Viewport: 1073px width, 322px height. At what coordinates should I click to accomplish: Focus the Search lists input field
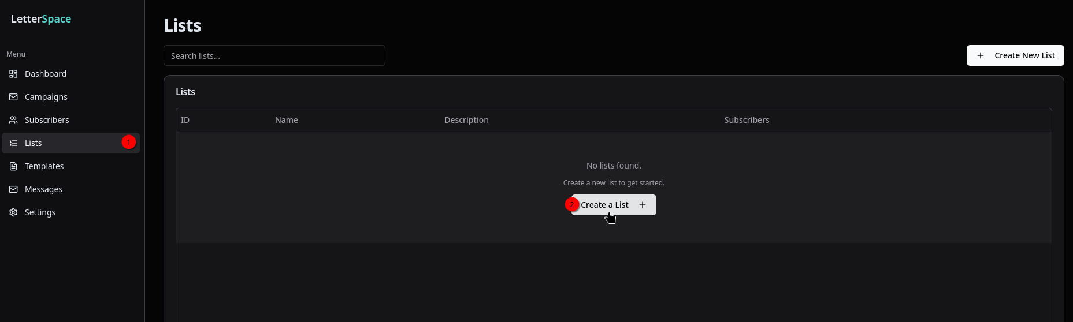point(274,55)
